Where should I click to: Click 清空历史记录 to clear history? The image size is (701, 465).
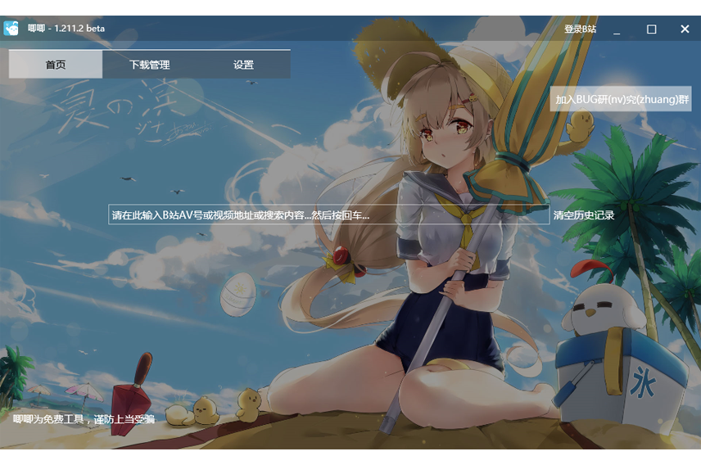click(x=583, y=215)
